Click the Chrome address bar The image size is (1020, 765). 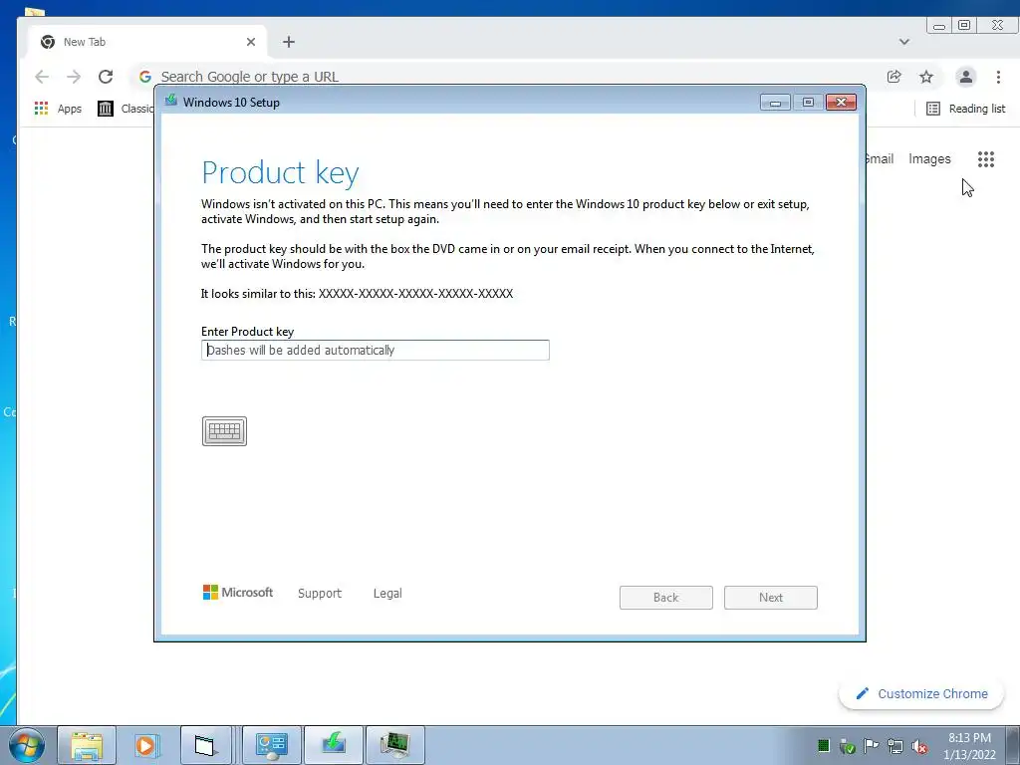click(507, 77)
